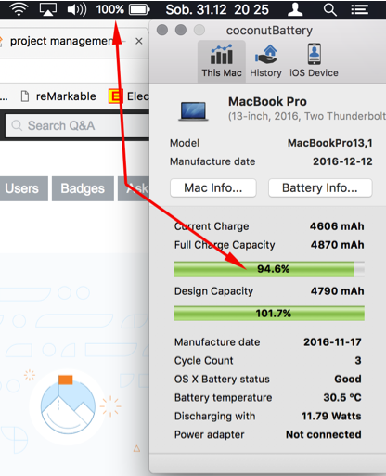
Task: Open the Badges page button
Action: (x=83, y=188)
